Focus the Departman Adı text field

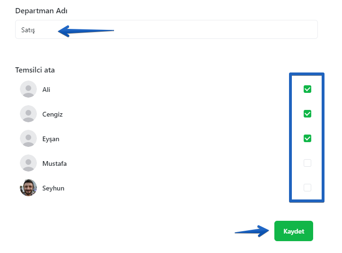[x=167, y=29]
